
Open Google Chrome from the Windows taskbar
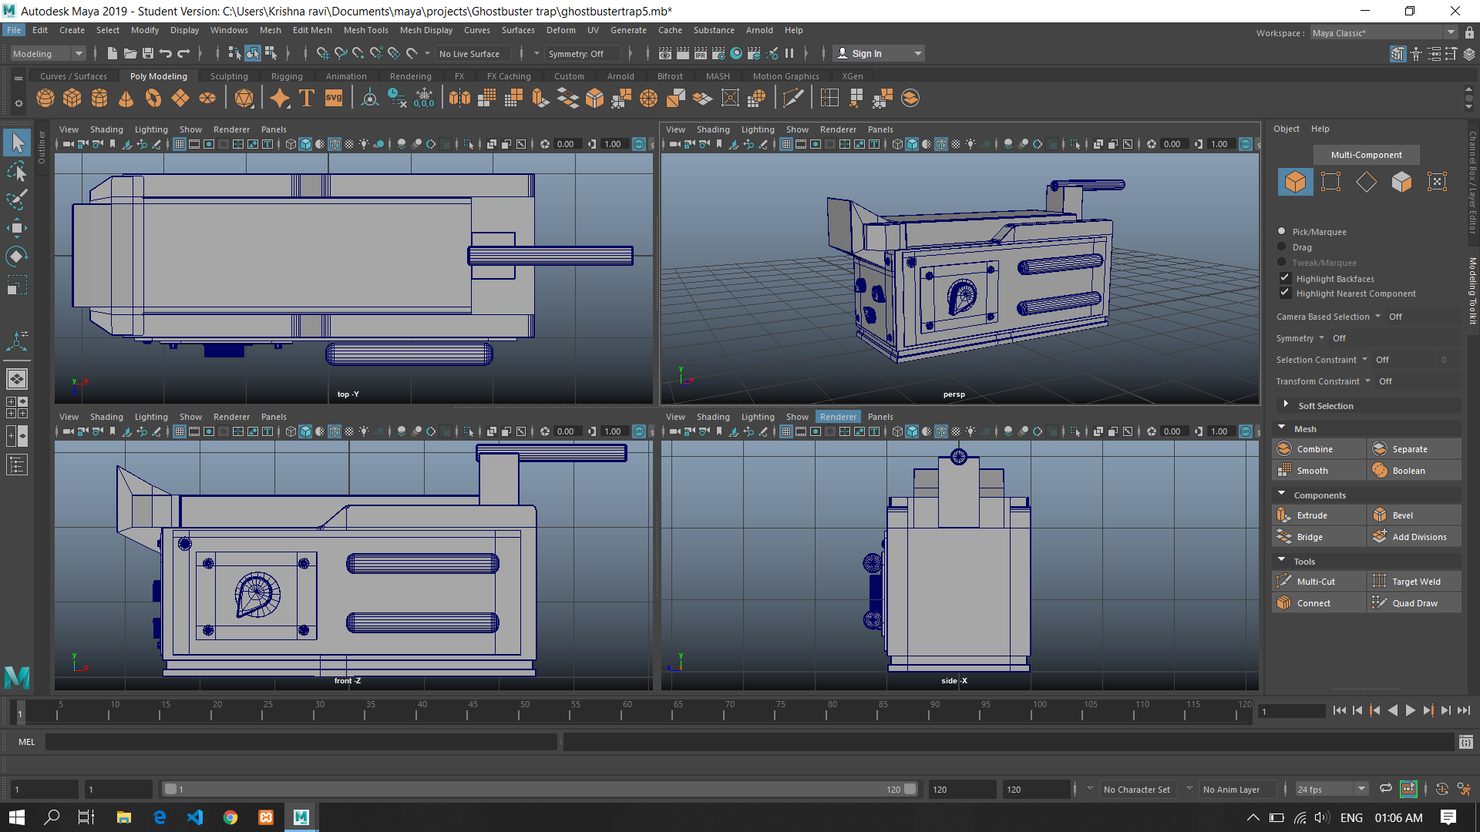[x=230, y=817]
